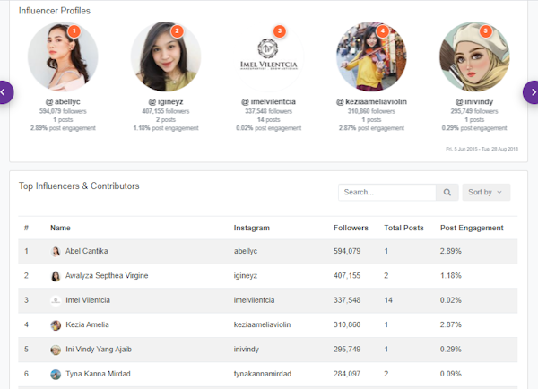Go to previous influencer profiles with left arrow
The width and height of the screenshot is (538, 389).
pyautogui.click(x=4, y=91)
